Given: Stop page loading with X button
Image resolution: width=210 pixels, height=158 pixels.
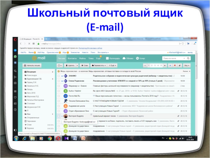Looking at the screenshot, I should (29, 44).
